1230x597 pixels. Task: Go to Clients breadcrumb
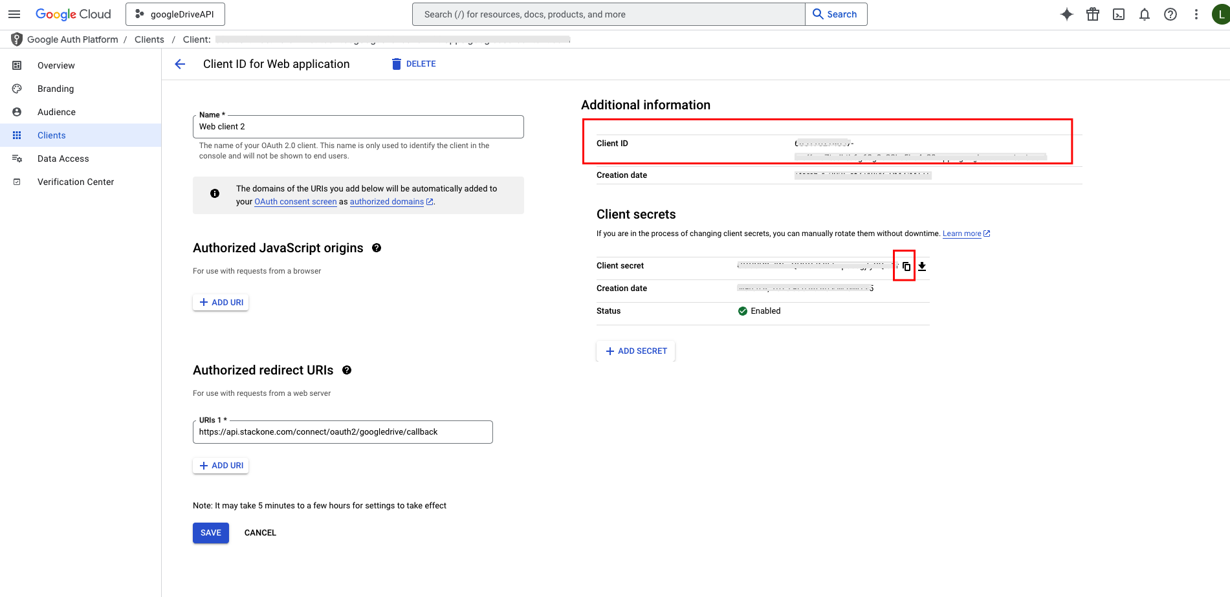(x=149, y=39)
